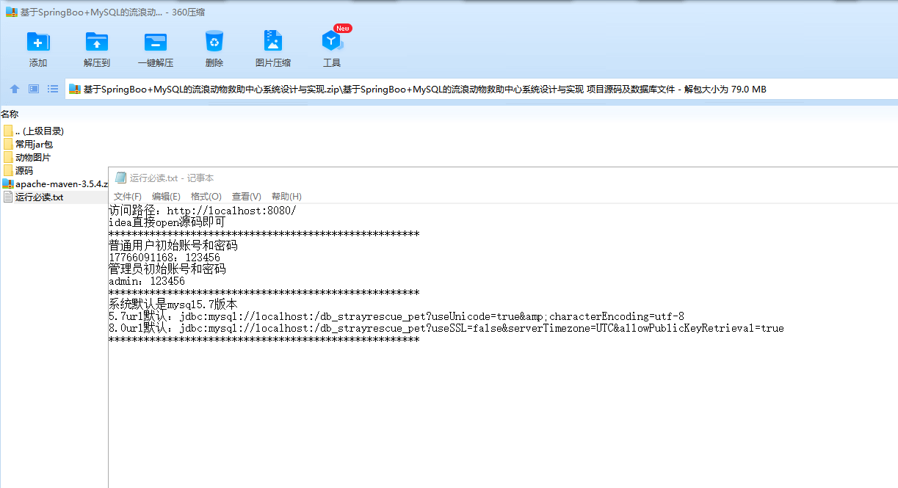
Task: Click the text "系统默认是mysql5.7版本"
Action: pyautogui.click(x=173, y=305)
